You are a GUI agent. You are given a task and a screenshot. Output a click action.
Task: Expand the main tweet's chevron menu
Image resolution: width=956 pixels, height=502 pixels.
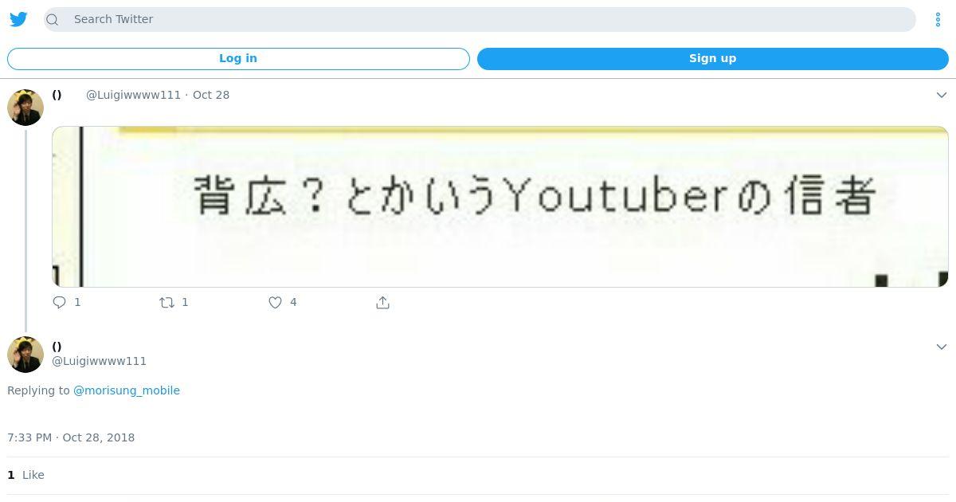click(x=941, y=347)
